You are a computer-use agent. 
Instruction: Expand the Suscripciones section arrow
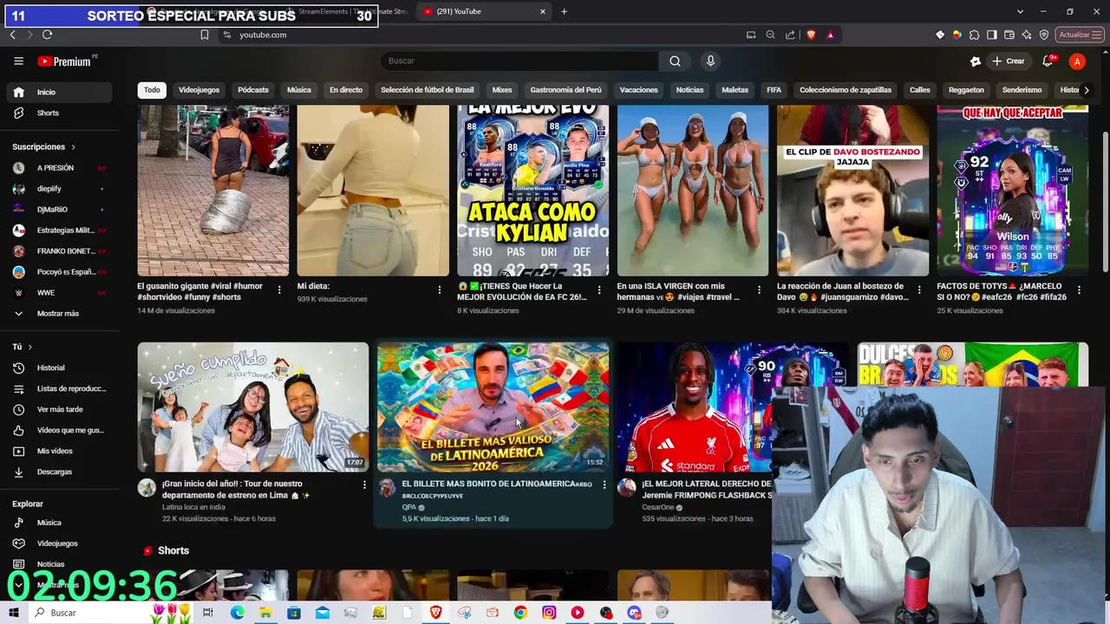(73, 147)
